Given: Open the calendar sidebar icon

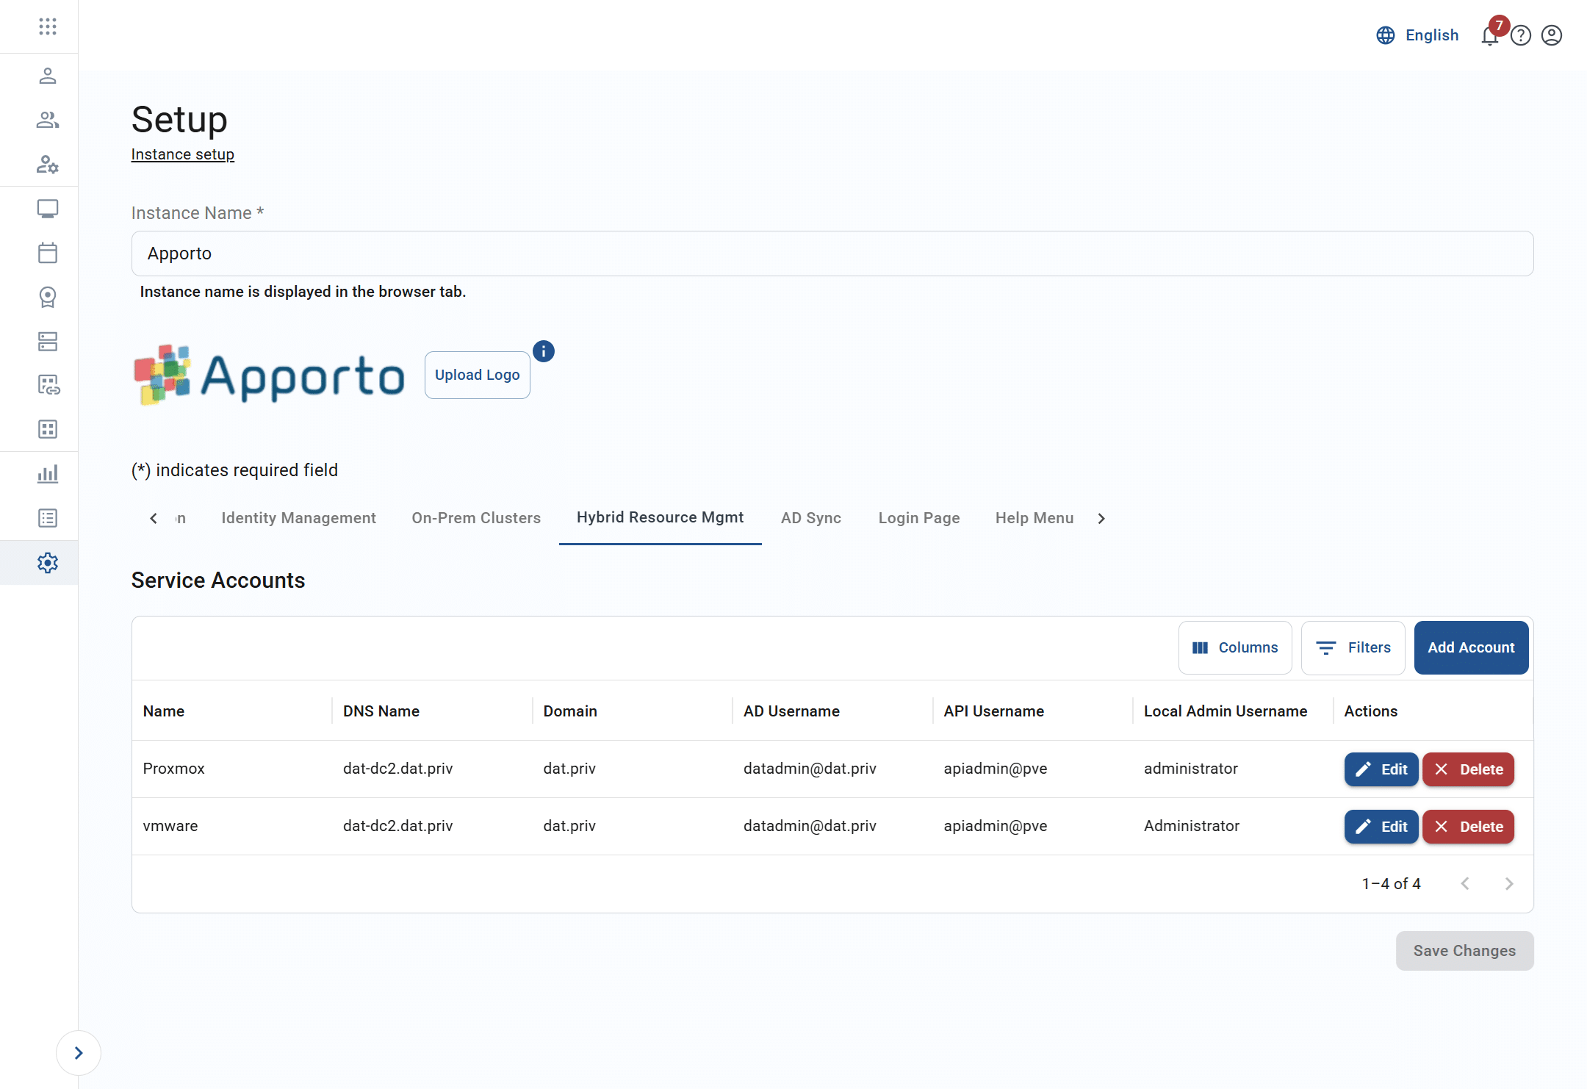Looking at the screenshot, I should pos(48,253).
